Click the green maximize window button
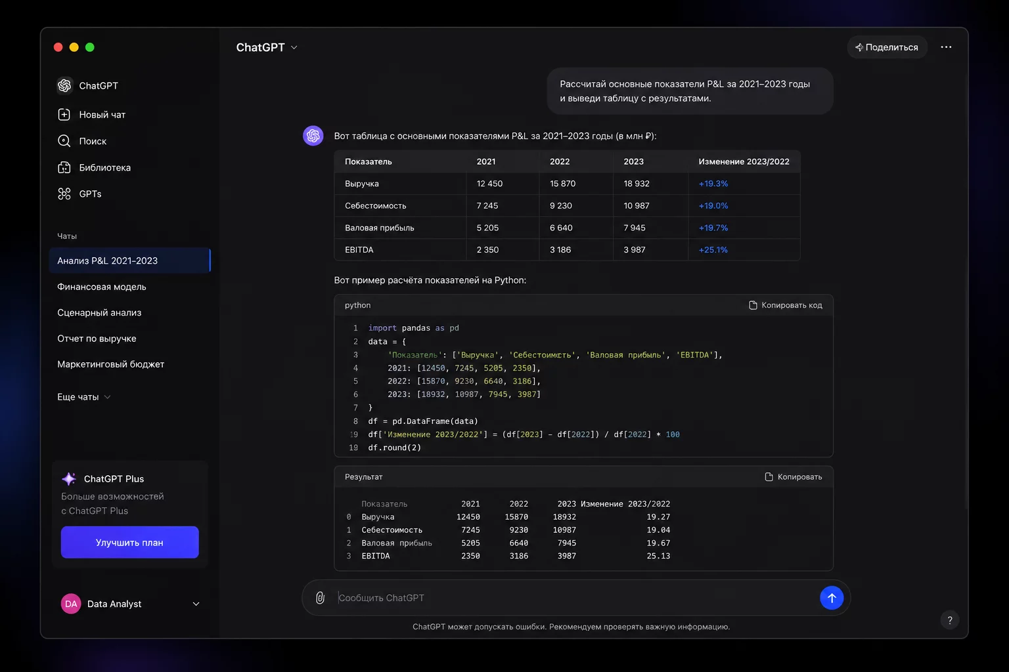 coord(90,47)
